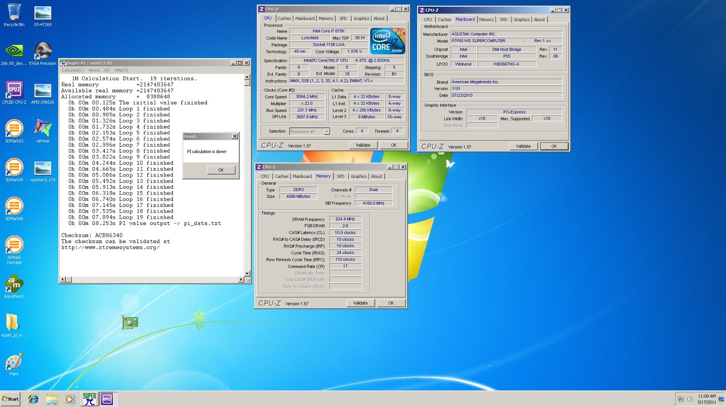
Task: Click the xtremesystems.org URL text
Action: click(x=111, y=248)
